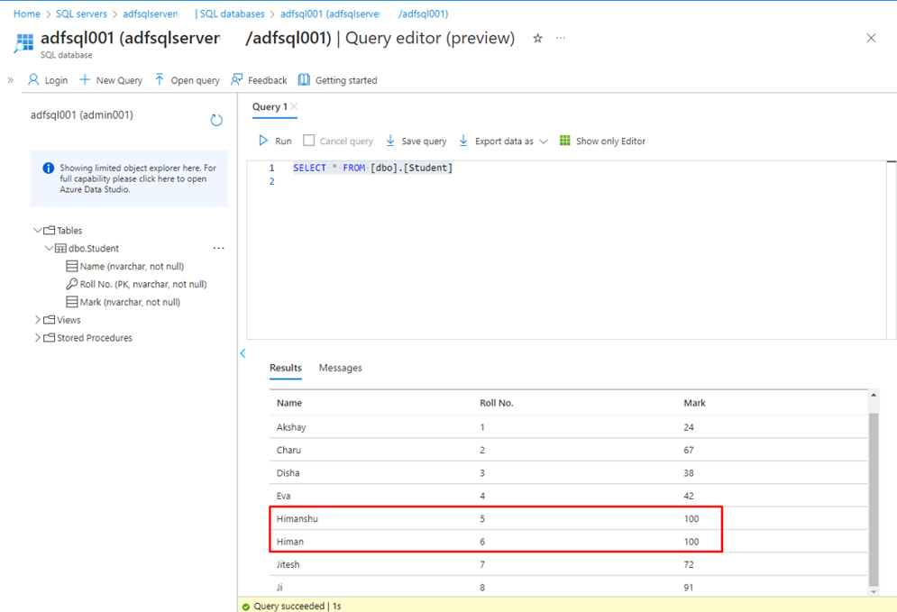This screenshot has height=612, width=897.
Task: Expand the Stored Procedures folder
Action: pos(38,338)
